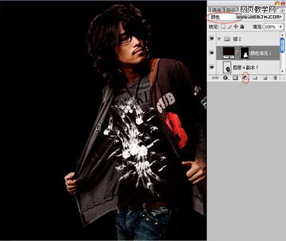This screenshot has height=241, width=286.
Task: Select the 图层 4 副本 7 thumbnail
Action: pyautogui.click(x=227, y=67)
